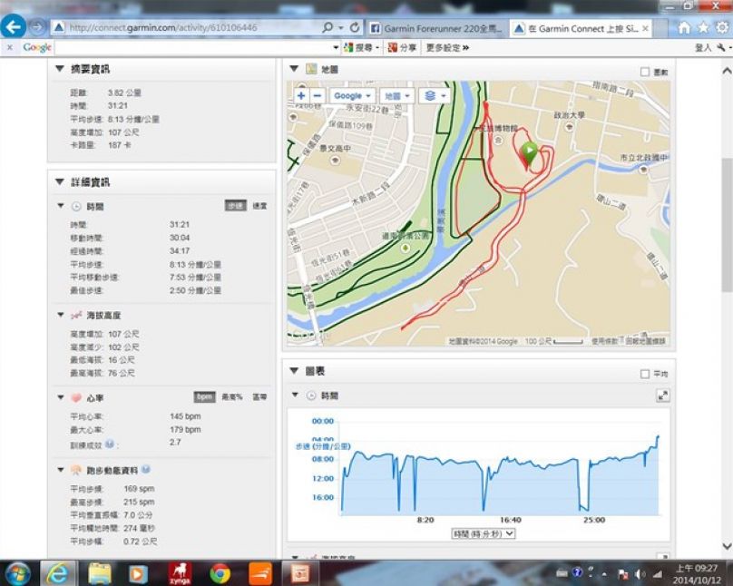733x586 pixels.
Task: Open the map layers icon menu
Action: pos(436,95)
